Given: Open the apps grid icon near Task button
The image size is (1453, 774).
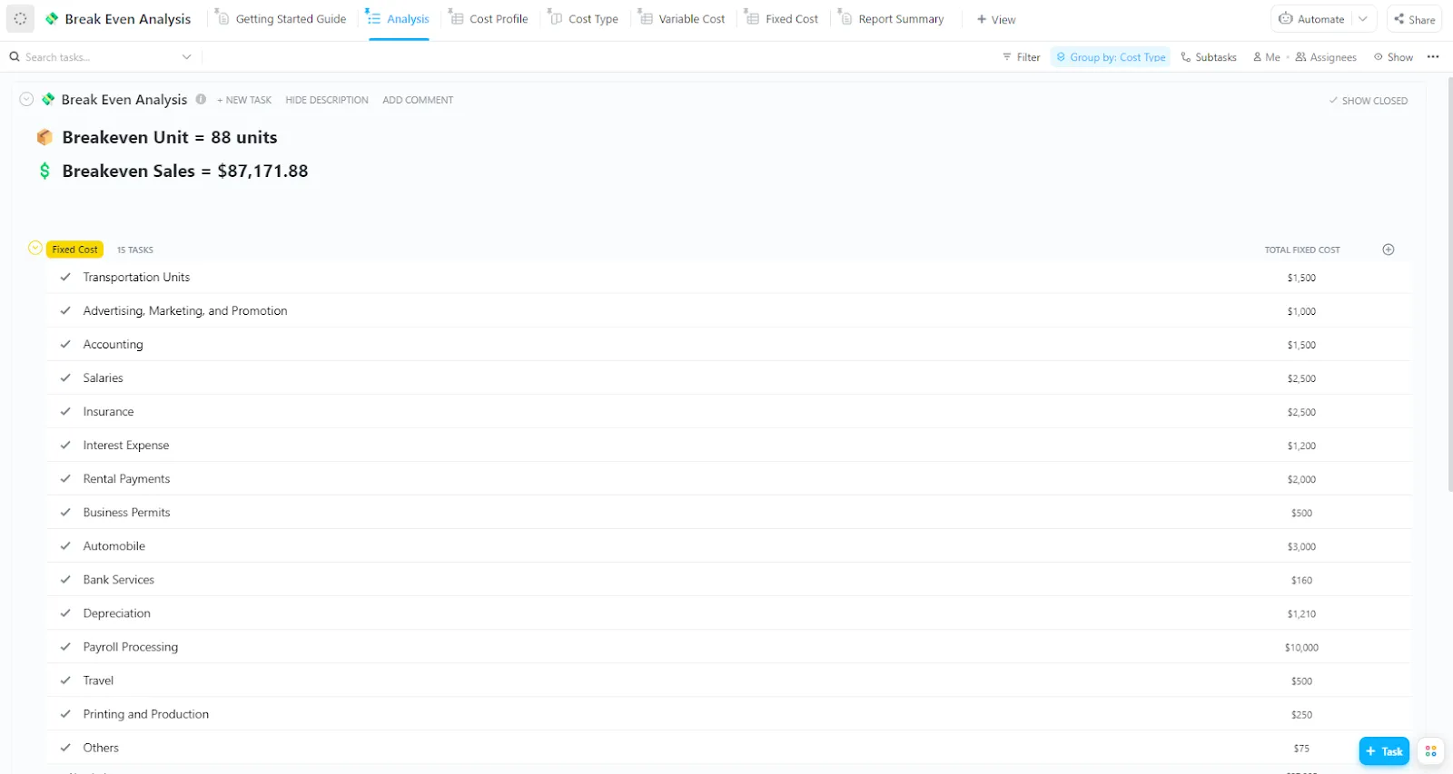Looking at the screenshot, I should coord(1430,751).
